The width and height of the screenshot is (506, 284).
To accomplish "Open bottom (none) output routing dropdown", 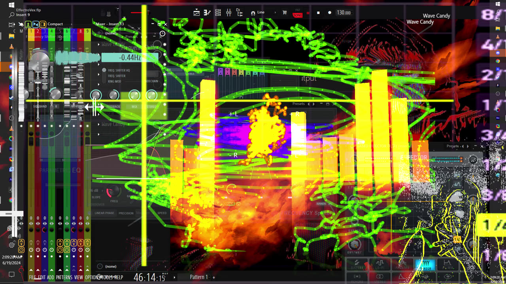I will pos(111,266).
